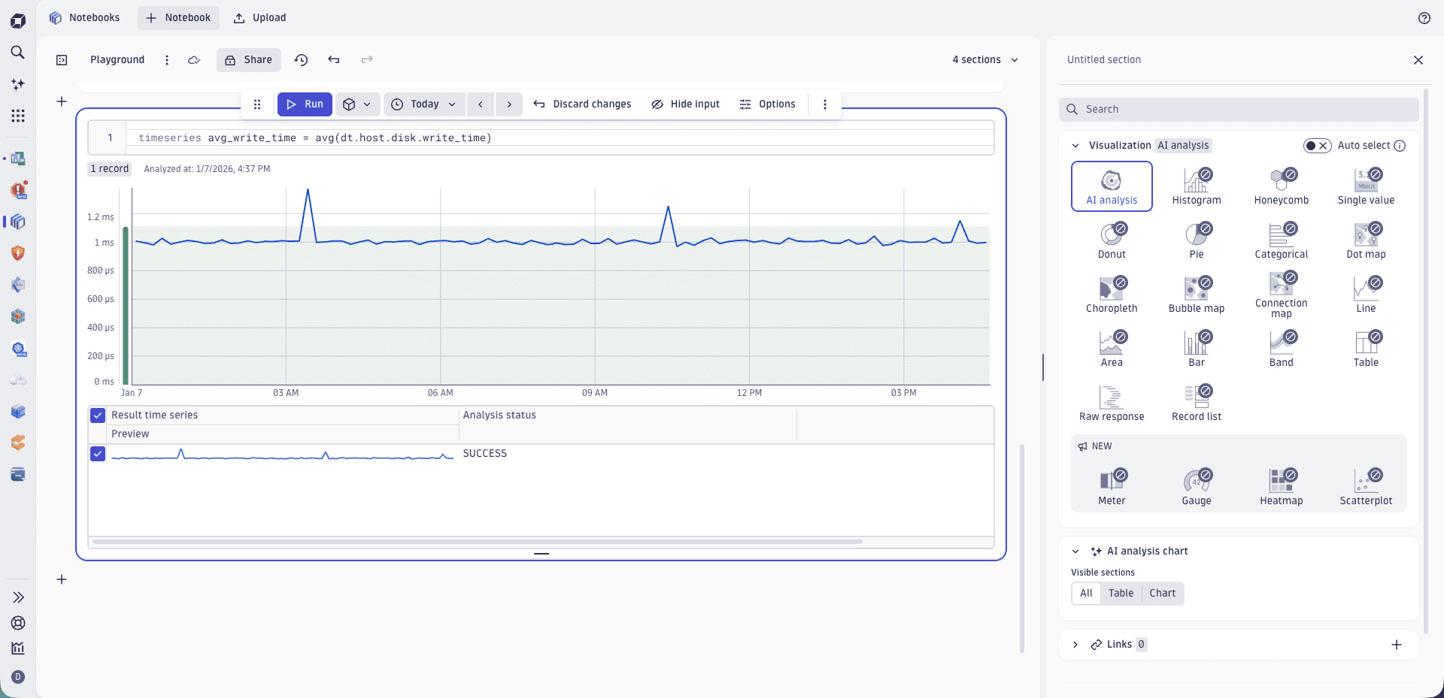
Task: Open the Today timeframe dropdown
Action: pos(423,104)
